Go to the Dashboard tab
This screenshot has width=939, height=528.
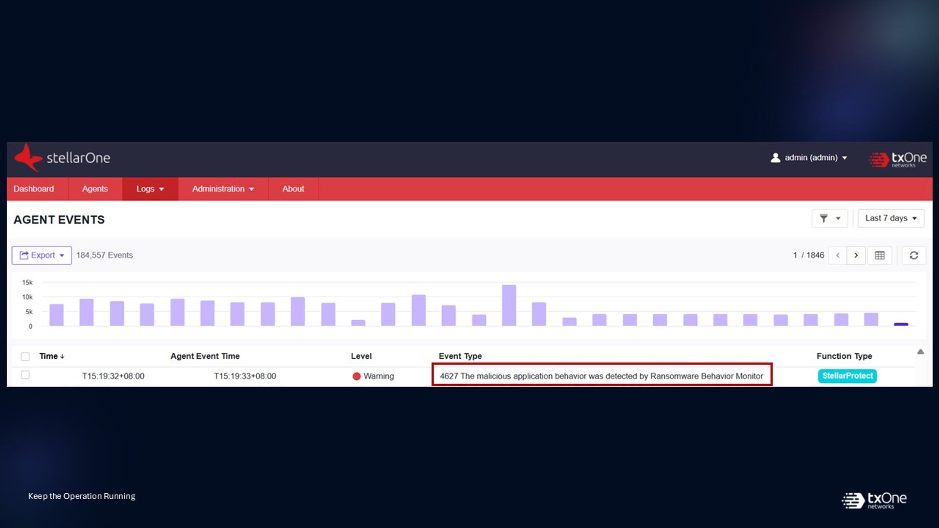pos(34,189)
